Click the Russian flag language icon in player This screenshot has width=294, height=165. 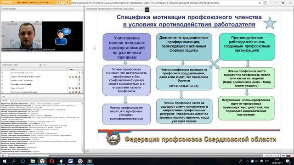tap(288, 156)
